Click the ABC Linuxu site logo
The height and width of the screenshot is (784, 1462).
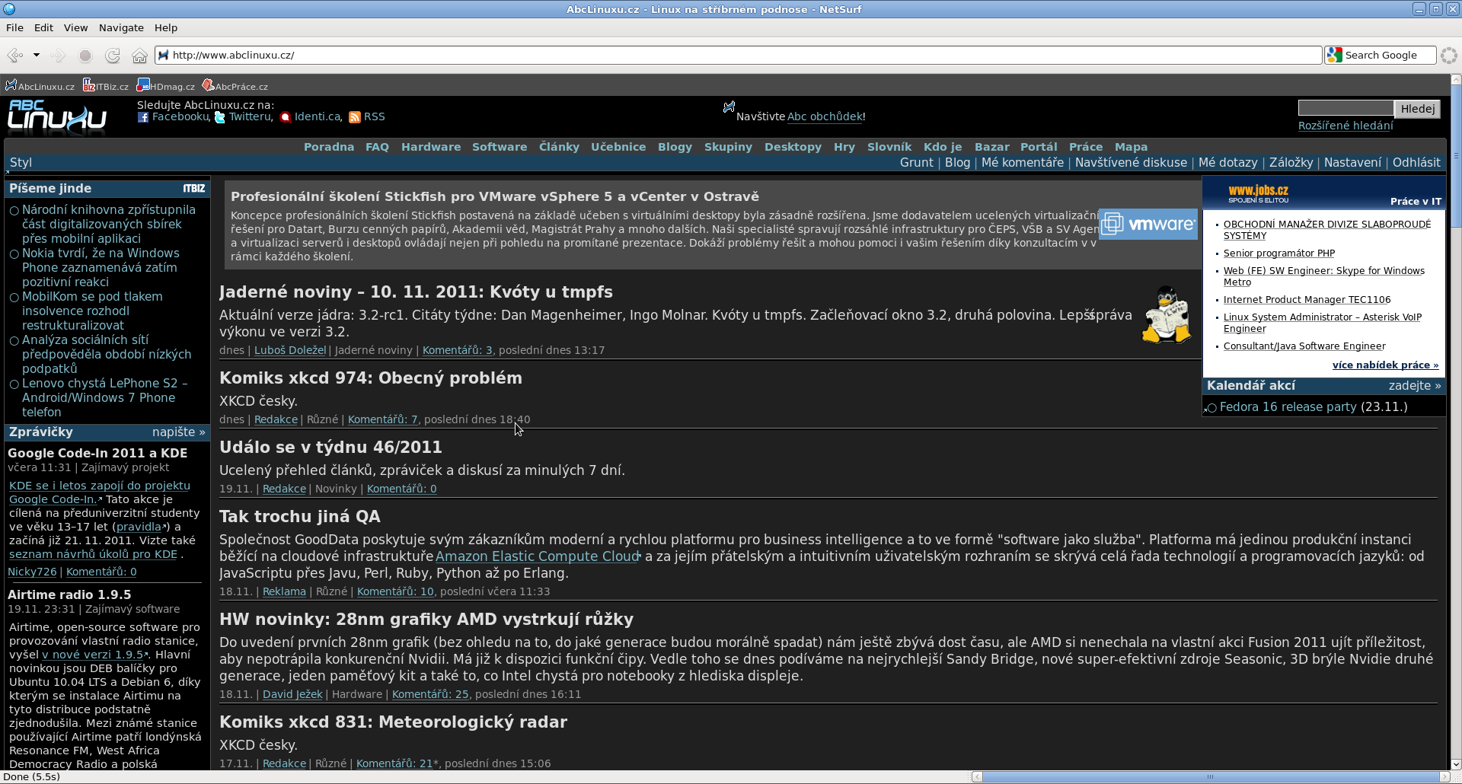[57, 116]
